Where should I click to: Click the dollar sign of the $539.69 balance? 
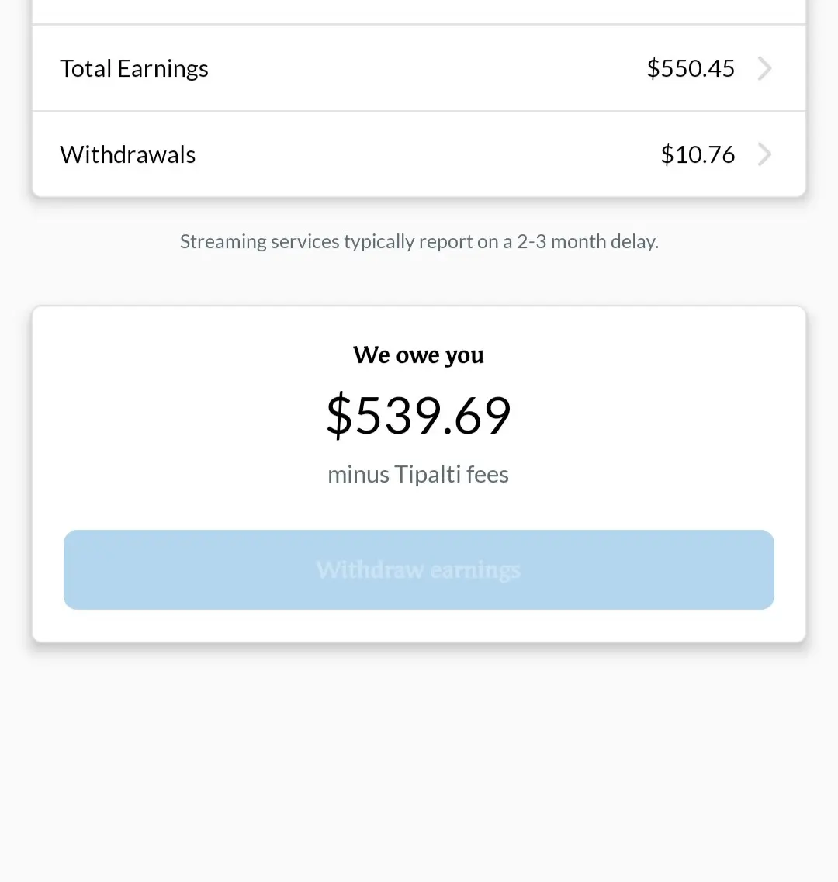[339, 415]
